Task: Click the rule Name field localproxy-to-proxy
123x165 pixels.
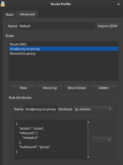Action: [41, 109]
